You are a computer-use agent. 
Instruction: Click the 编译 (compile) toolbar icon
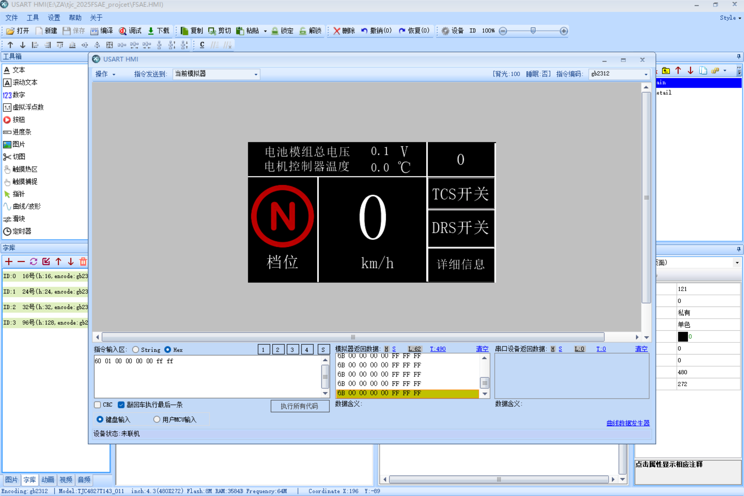click(101, 31)
